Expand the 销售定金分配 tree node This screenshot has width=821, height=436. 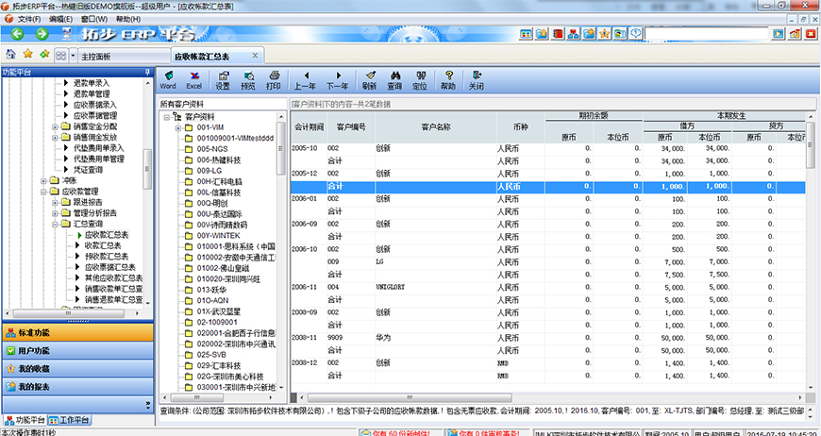tap(55, 126)
